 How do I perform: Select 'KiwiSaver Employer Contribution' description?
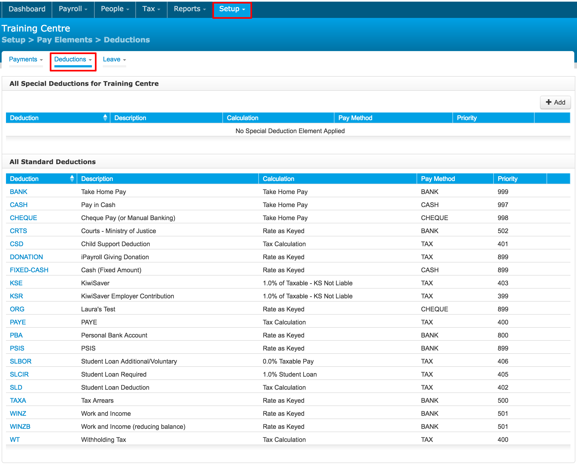[128, 296]
